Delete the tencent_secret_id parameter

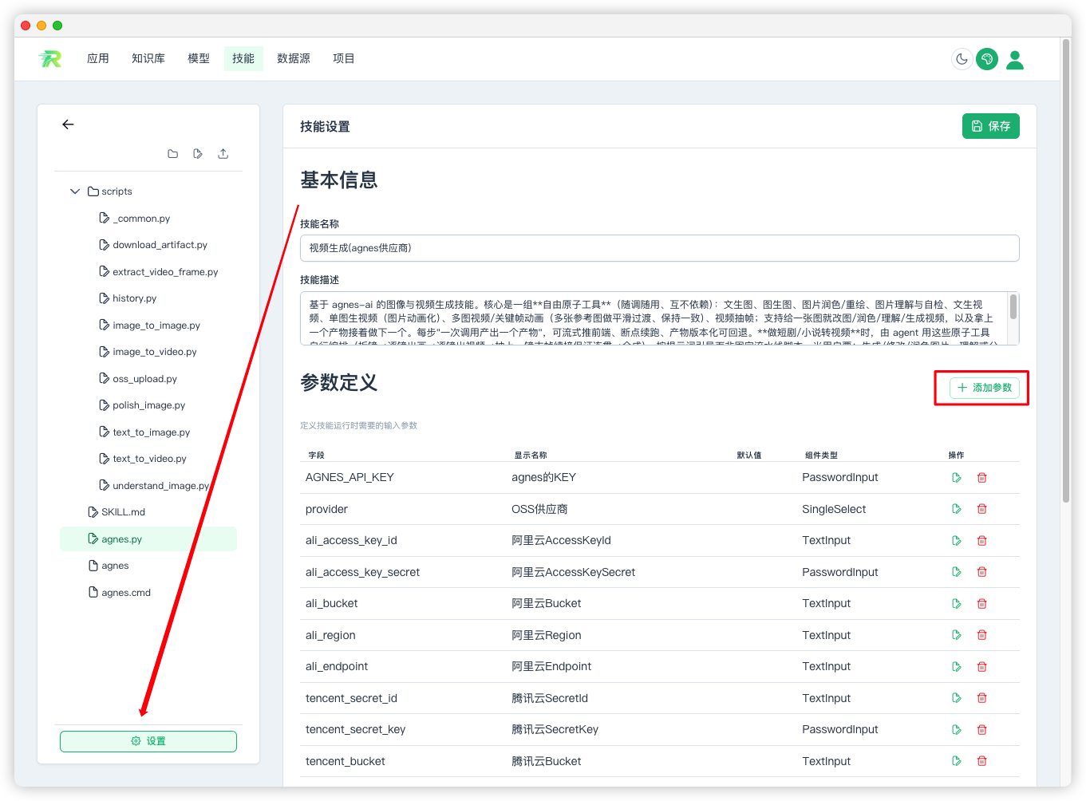[982, 698]
